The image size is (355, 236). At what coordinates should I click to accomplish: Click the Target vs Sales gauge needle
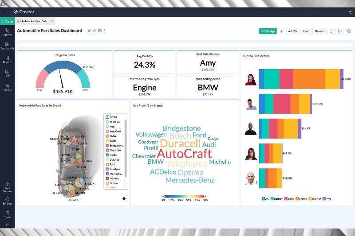[61, 78]
